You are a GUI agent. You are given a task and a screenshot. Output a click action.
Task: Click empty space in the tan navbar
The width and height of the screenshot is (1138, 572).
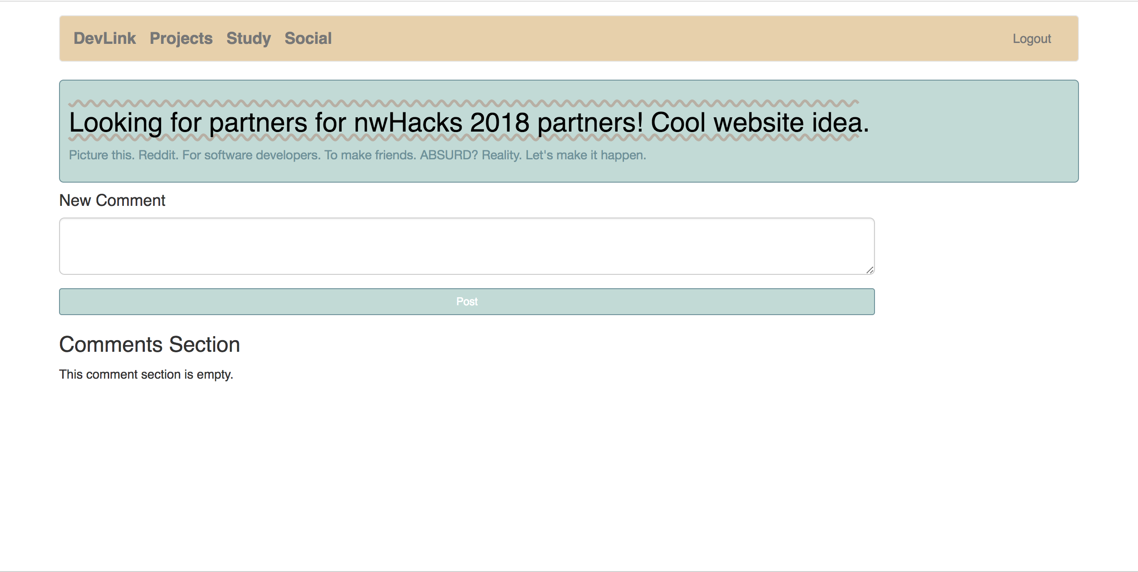point(671,38)
